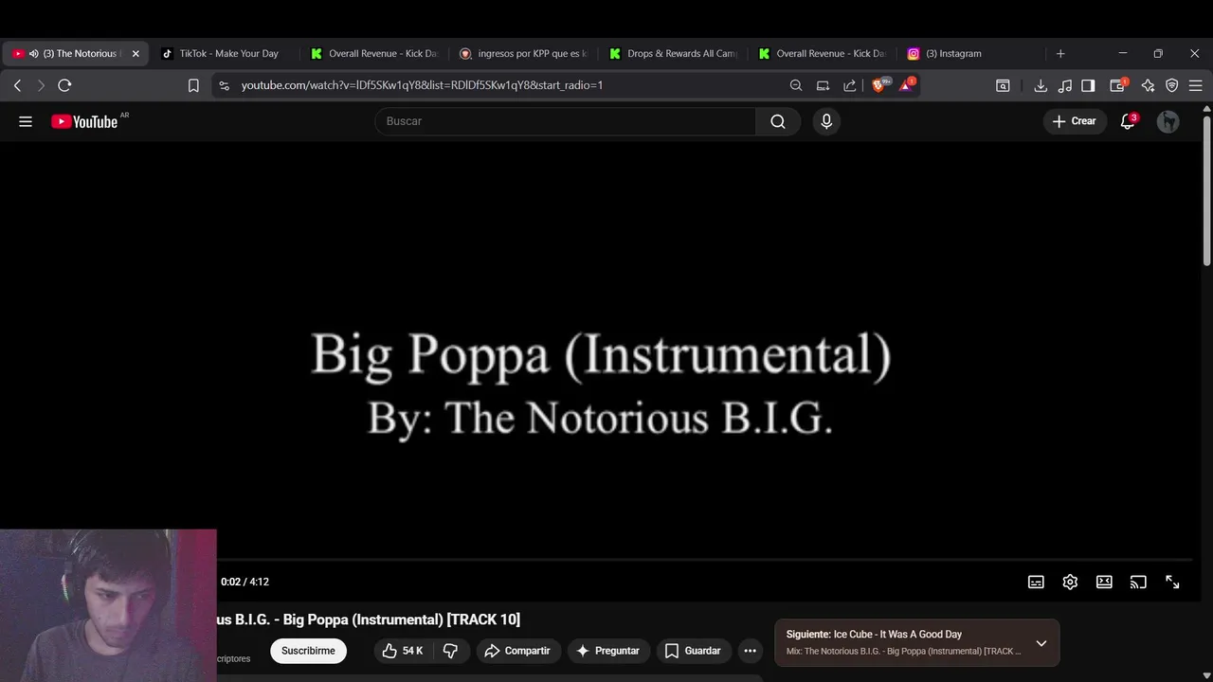This screenshot has width=1213, height=682.
Task: Cast video to a TV device
Action: pyautogui.click(x=1138, y=582)
